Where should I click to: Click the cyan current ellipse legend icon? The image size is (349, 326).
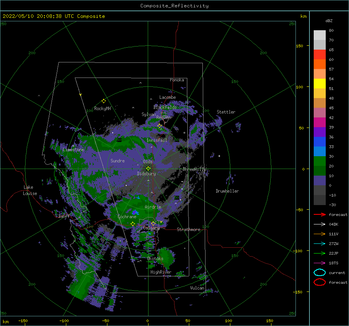tap(320, 273)
